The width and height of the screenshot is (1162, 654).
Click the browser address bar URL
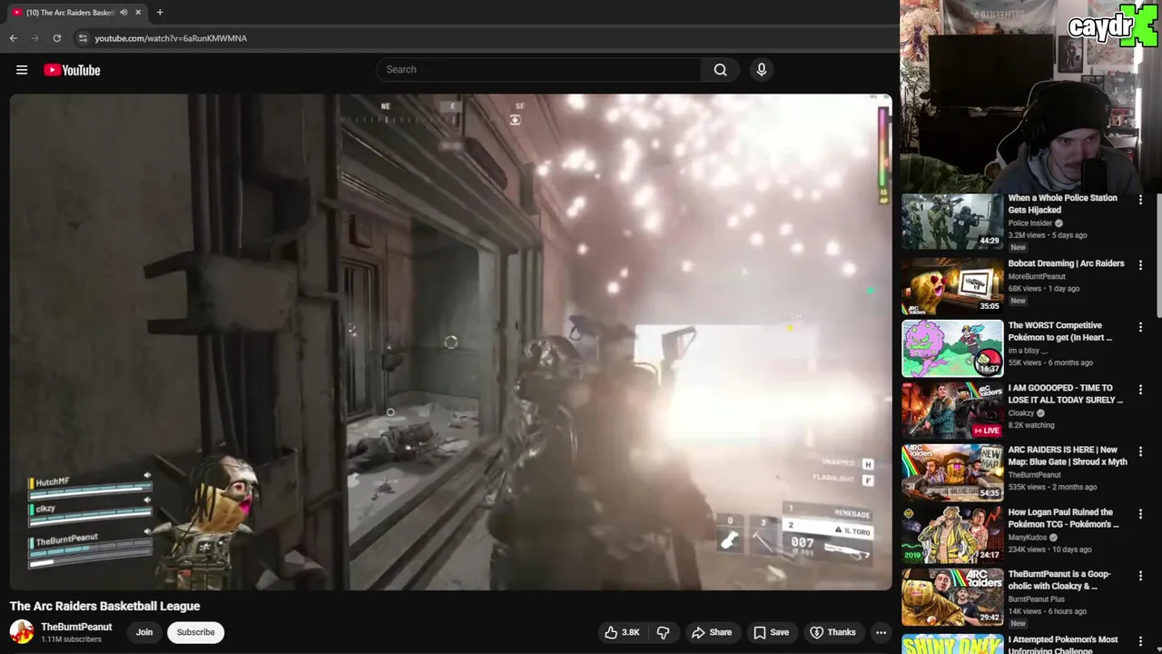point(171,38)
